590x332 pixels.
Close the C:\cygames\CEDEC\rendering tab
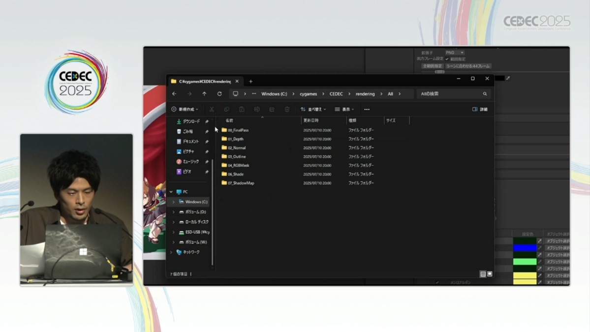point(237,81)
